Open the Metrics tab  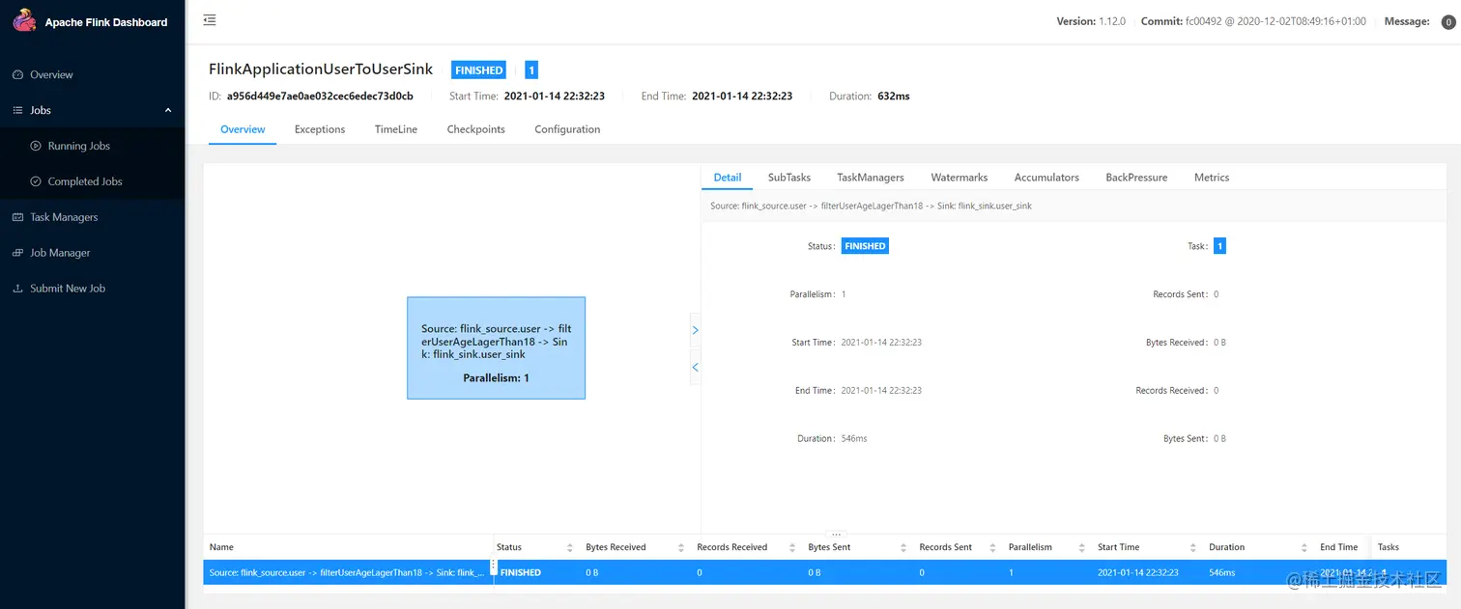click(x=1212, y=178)
